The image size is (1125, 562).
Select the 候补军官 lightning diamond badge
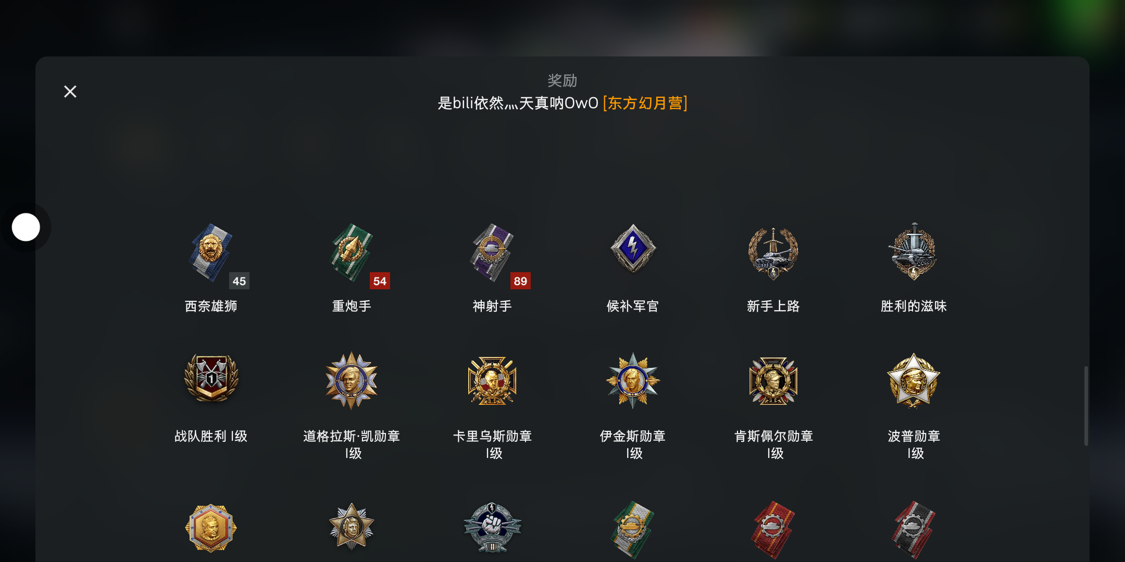[633, 249]
